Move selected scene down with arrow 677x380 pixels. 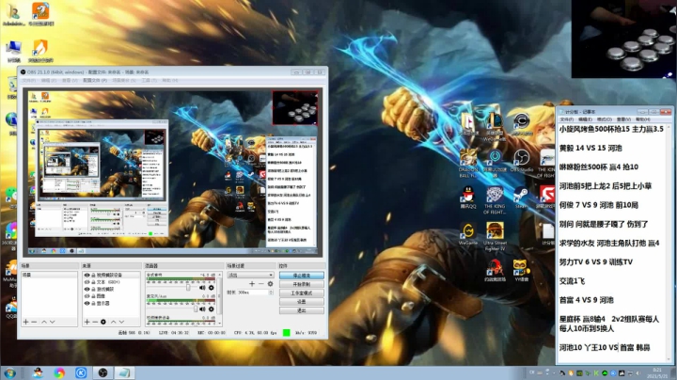tap(53, 322)
